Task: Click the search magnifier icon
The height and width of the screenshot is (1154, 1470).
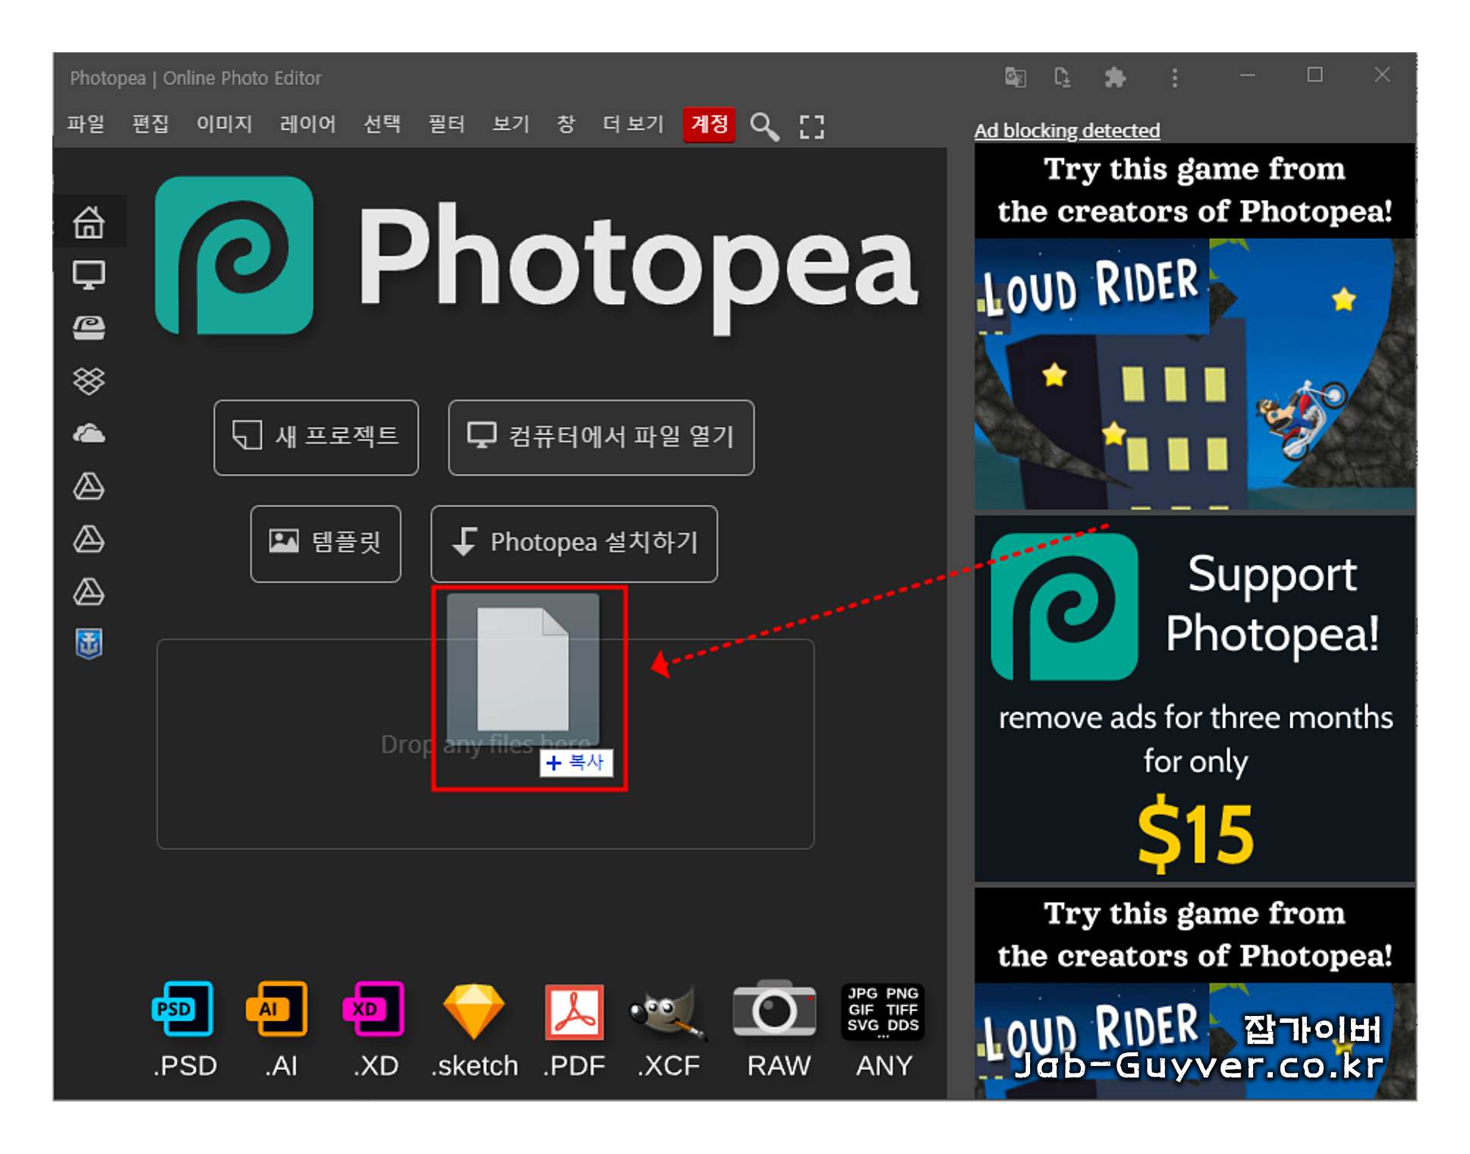Action: [x=763, y=126]
